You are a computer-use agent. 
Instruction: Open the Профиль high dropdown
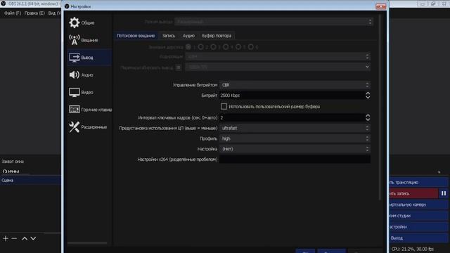coord(295,138)
